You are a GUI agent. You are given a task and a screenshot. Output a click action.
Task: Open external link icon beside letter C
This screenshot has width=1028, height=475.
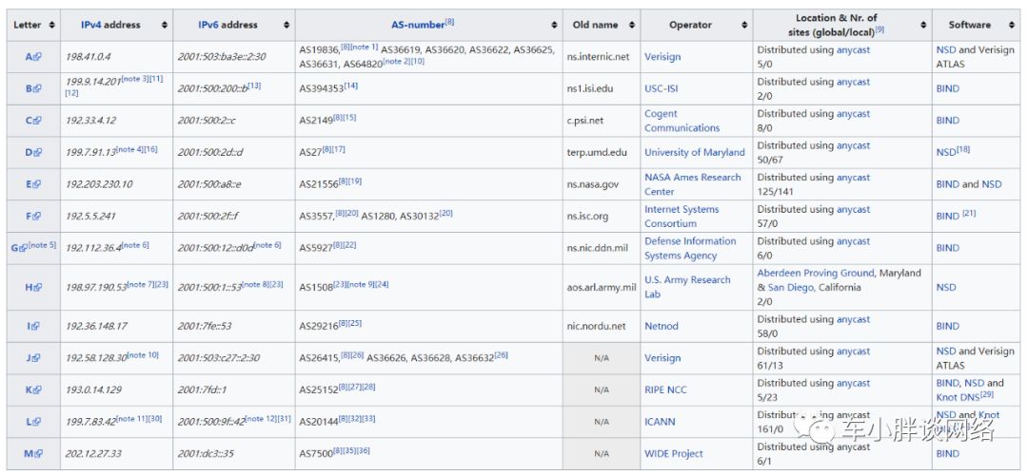(38, 121)
